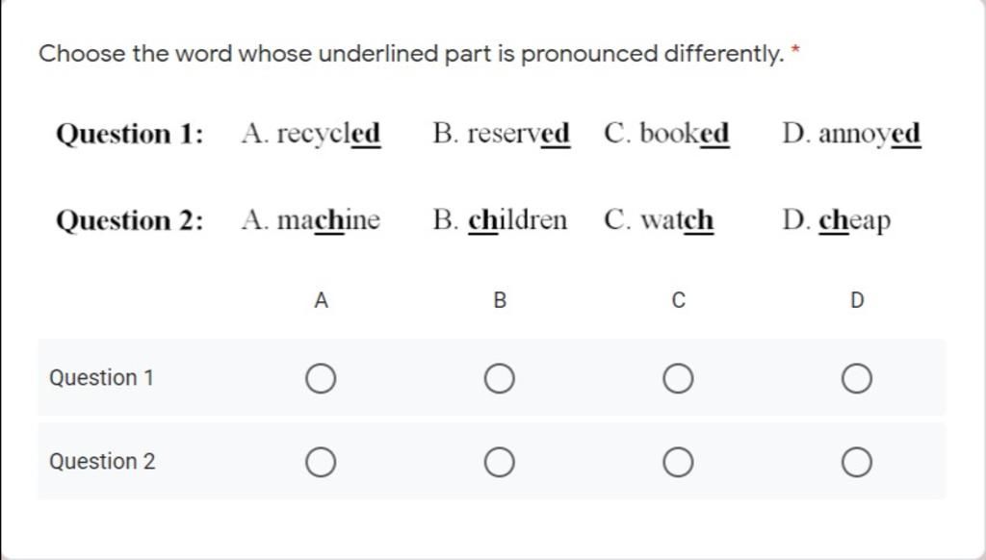
Task: Choose radio B in the Question 2 row
Action: pyautogui.click(x=500, y=462)
